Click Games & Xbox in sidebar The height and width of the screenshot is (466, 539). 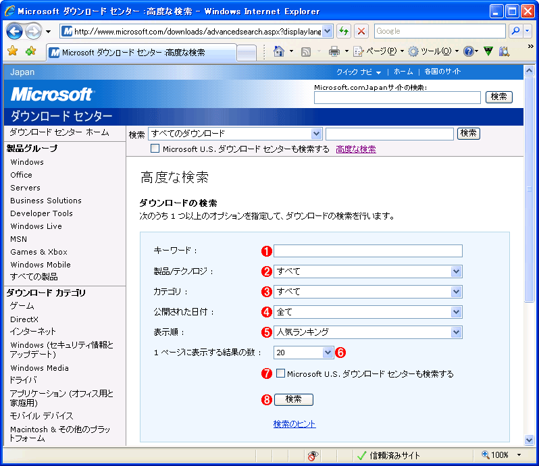(38, 252)
